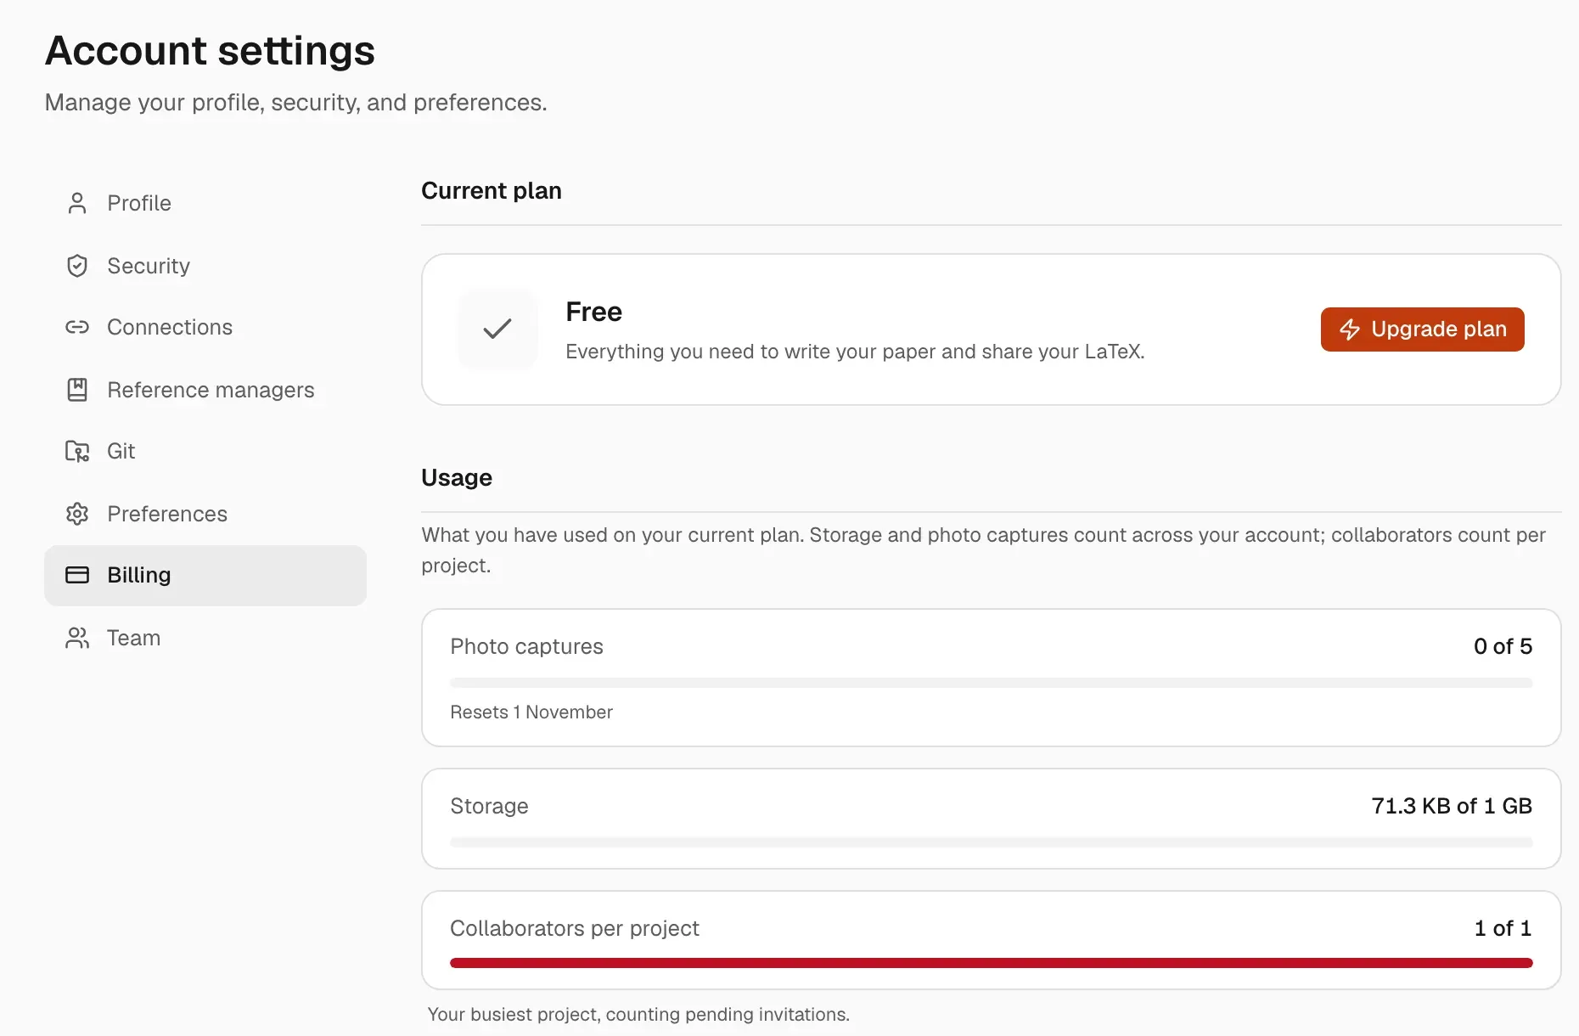
Task: Click the 'Your busiest project' note
Action: pyautogui.click(x=638, y=1015)
